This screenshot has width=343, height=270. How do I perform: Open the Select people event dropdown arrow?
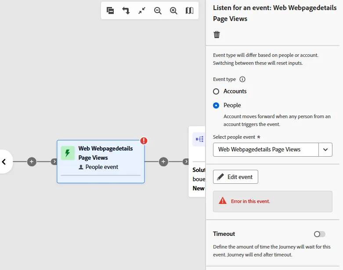[x=325, y=150]
